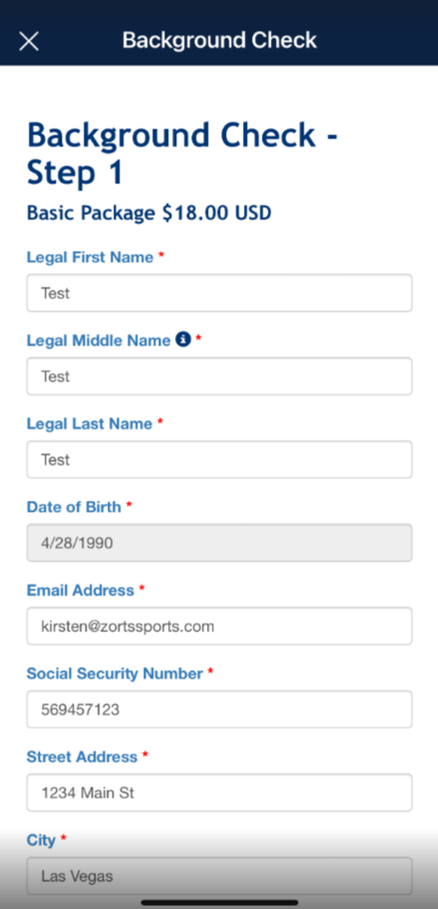Image resolution: width=438 pixels, height=909 pixels.
Task: Select the Legal Last Name label
Action: click(x=90, y=424)
